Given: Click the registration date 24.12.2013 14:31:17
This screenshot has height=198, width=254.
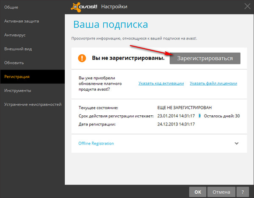Looking at the screenshot, I should (x=176, y=124).
